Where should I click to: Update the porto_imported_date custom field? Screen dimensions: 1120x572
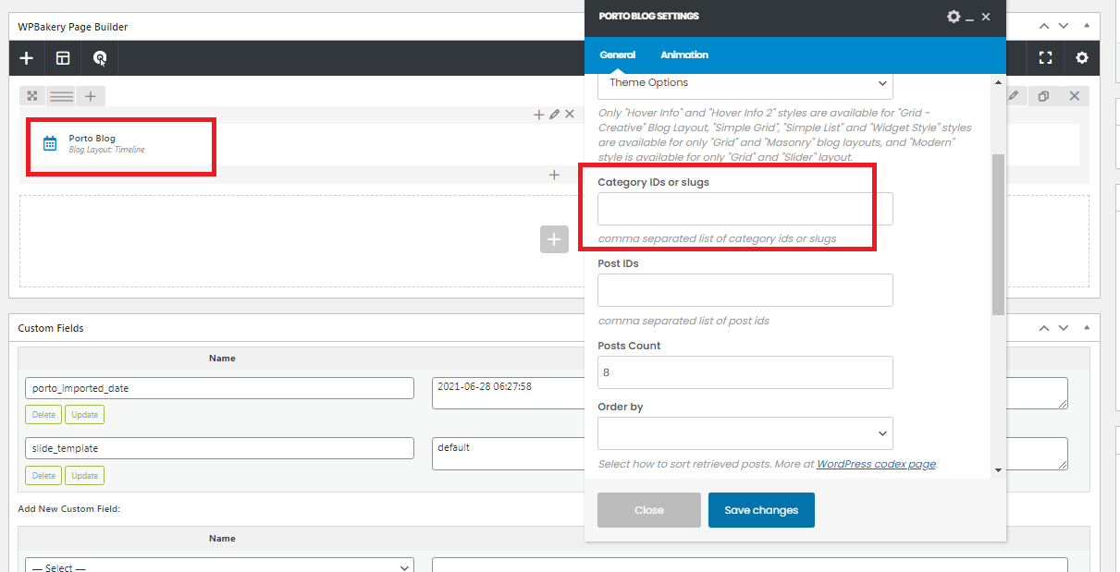[85, 414]
